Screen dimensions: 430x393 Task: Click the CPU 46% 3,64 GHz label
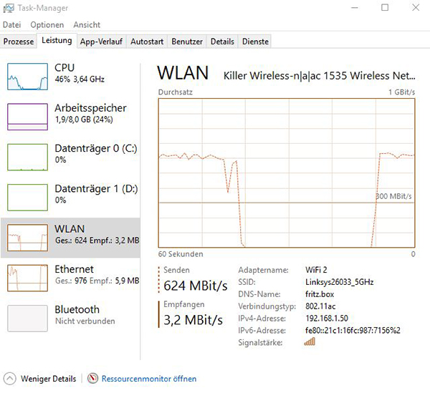click(x=80, y=74)
